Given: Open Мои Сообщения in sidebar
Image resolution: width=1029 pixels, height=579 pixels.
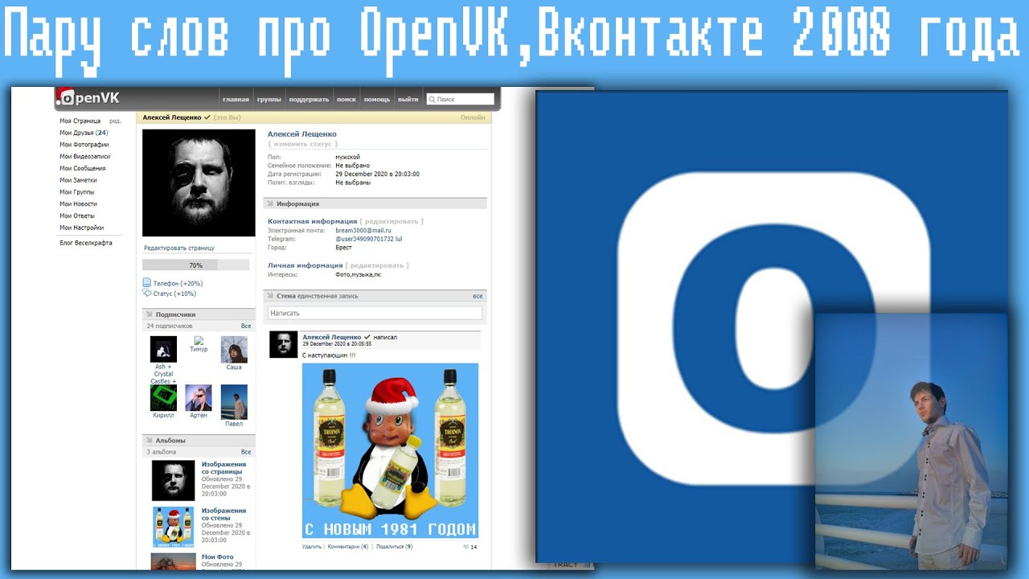Looking at the screenshot, I should [x=83, y=168].
